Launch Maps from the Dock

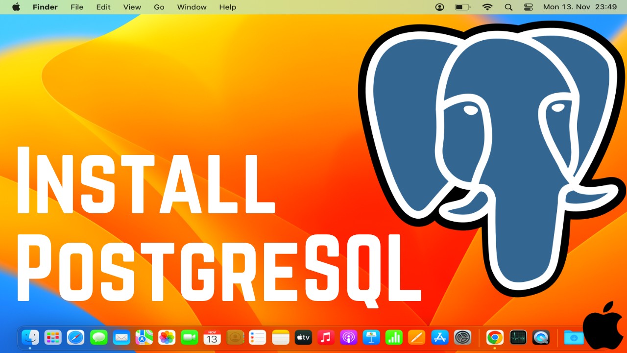pyautogui.click(x=144, y=337)
